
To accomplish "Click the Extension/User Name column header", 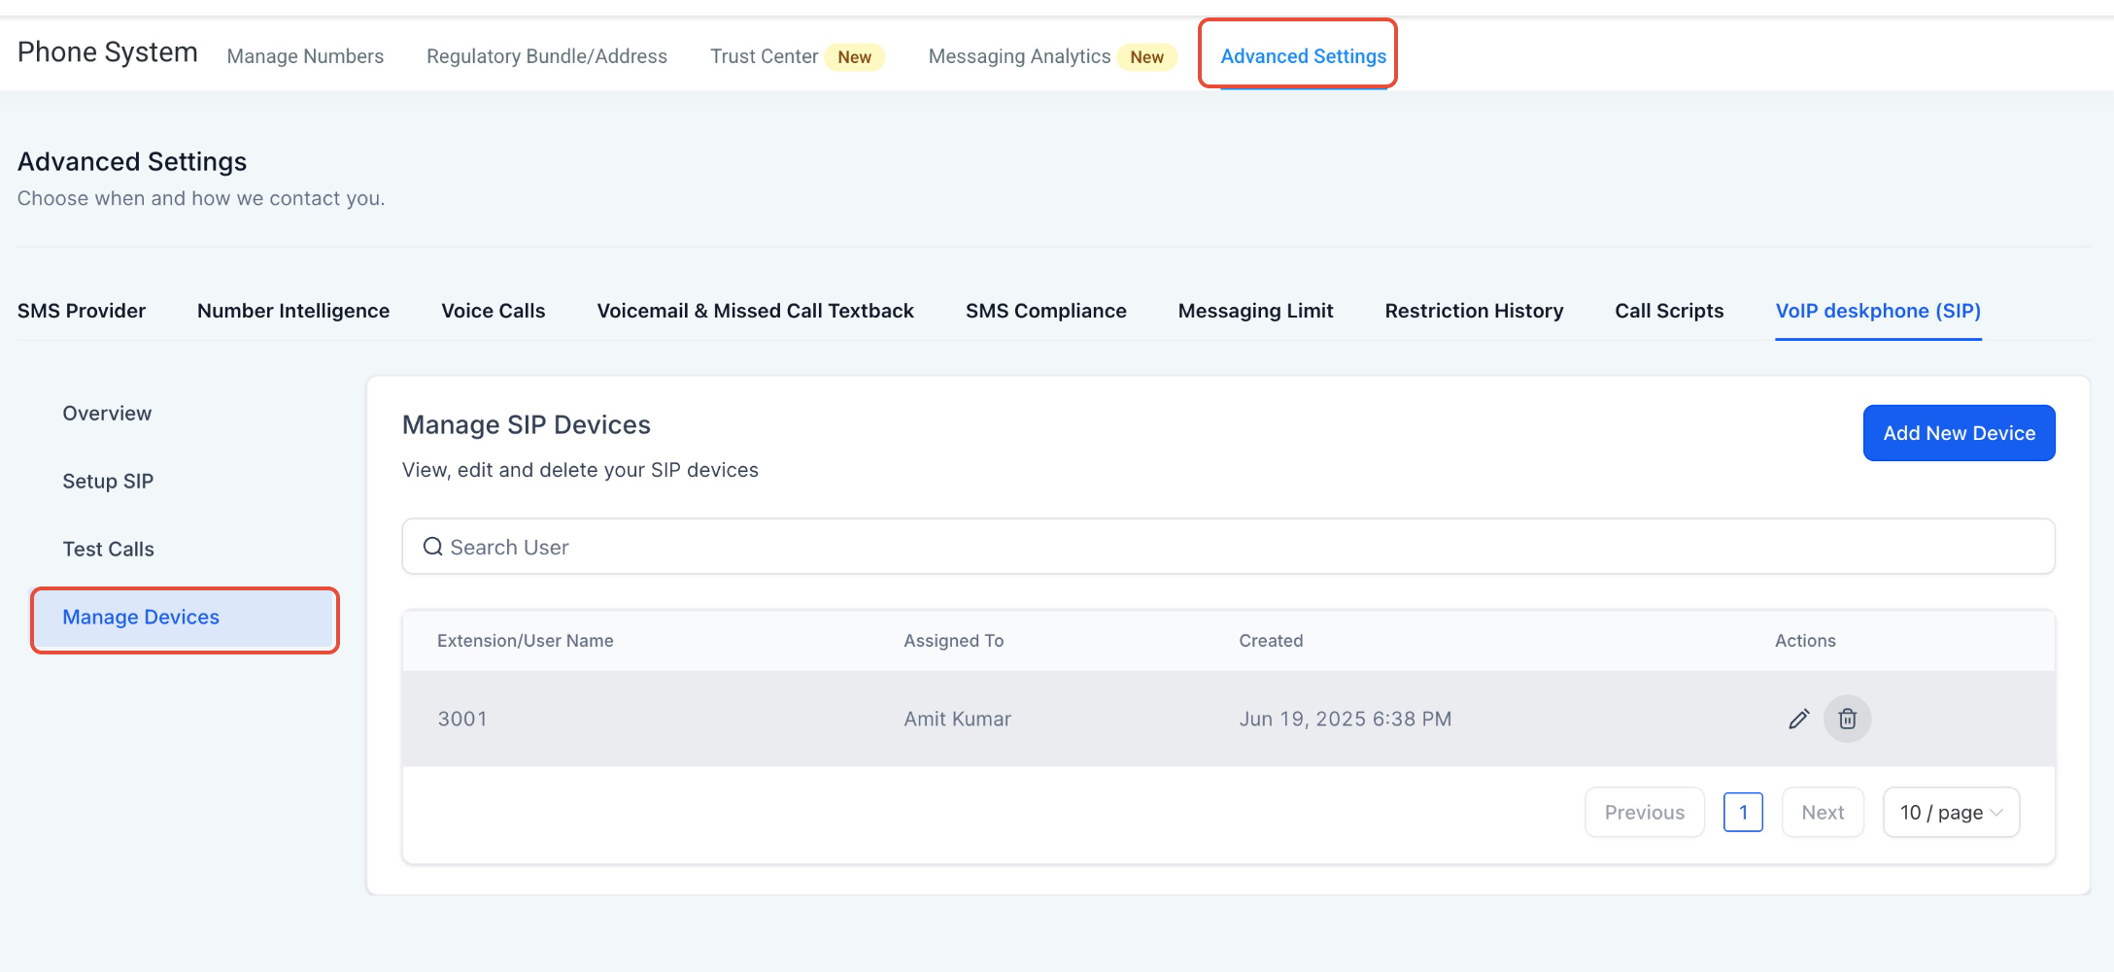I will pyautogui.click(x=525, y=641).
